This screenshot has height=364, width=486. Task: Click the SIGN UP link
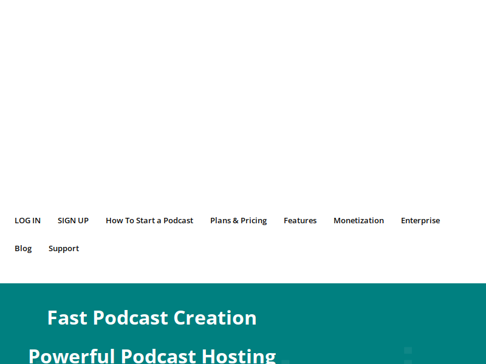pos(73,221)
